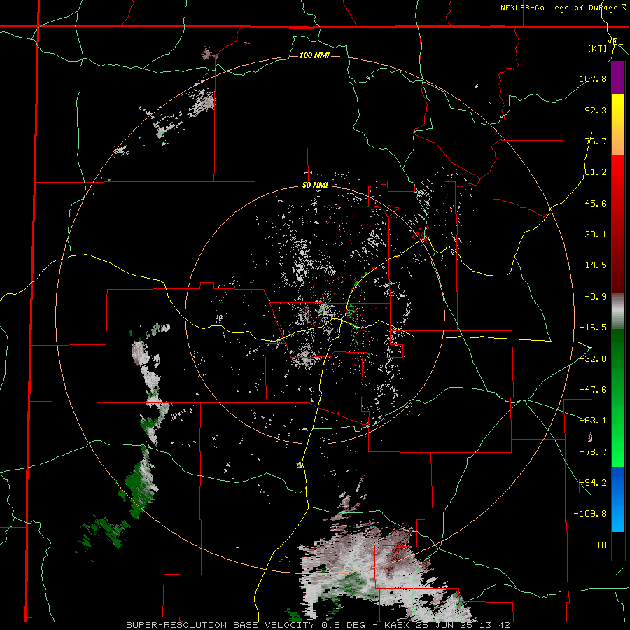Select the -63.1 scale value
Screen dimensions: 630x630
point(593,421)
